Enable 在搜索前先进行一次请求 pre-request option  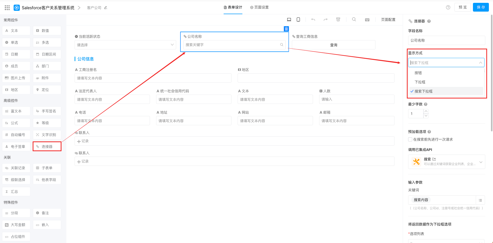[x=410, y=139]
